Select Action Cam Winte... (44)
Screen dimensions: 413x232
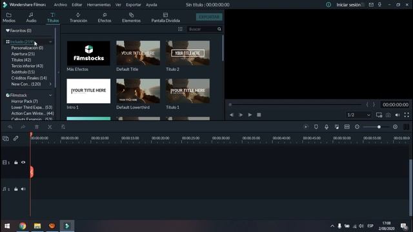pos(32,113)
